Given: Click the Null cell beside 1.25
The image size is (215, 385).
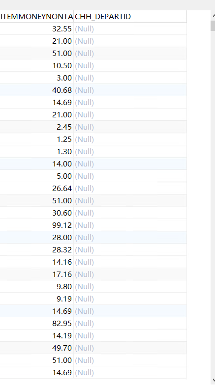Looking at the screenshot, I should 130,139.
